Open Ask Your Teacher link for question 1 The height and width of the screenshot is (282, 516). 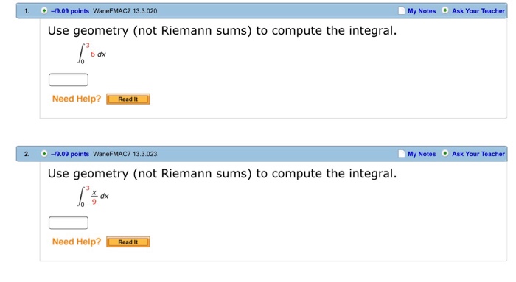tap(478, 11)
